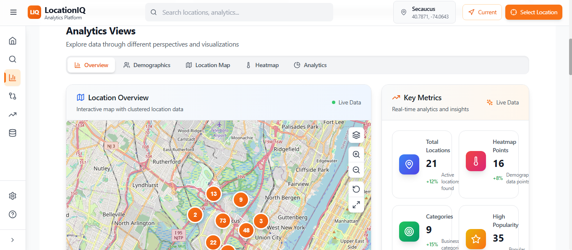Open the trending arrow sidebar icon
The height and width of the screenshot is (250, 572).
[13, 115]
